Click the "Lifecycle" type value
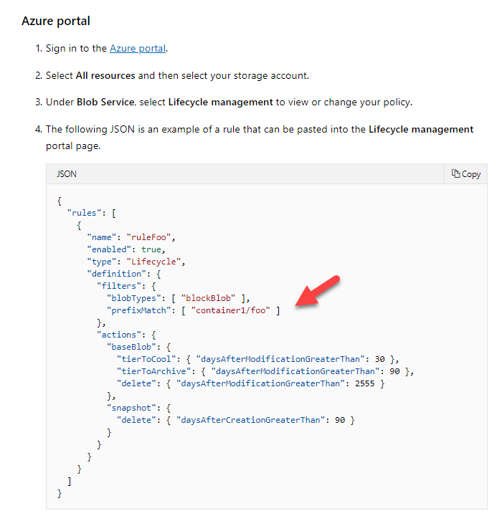Viewport: 492px width, 511px height. (153, 262)
